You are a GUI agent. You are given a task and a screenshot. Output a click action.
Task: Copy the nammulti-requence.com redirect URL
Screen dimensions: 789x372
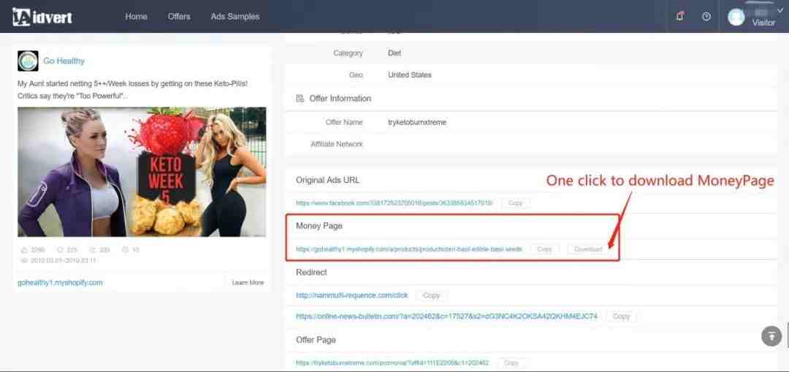pos(431,295)
